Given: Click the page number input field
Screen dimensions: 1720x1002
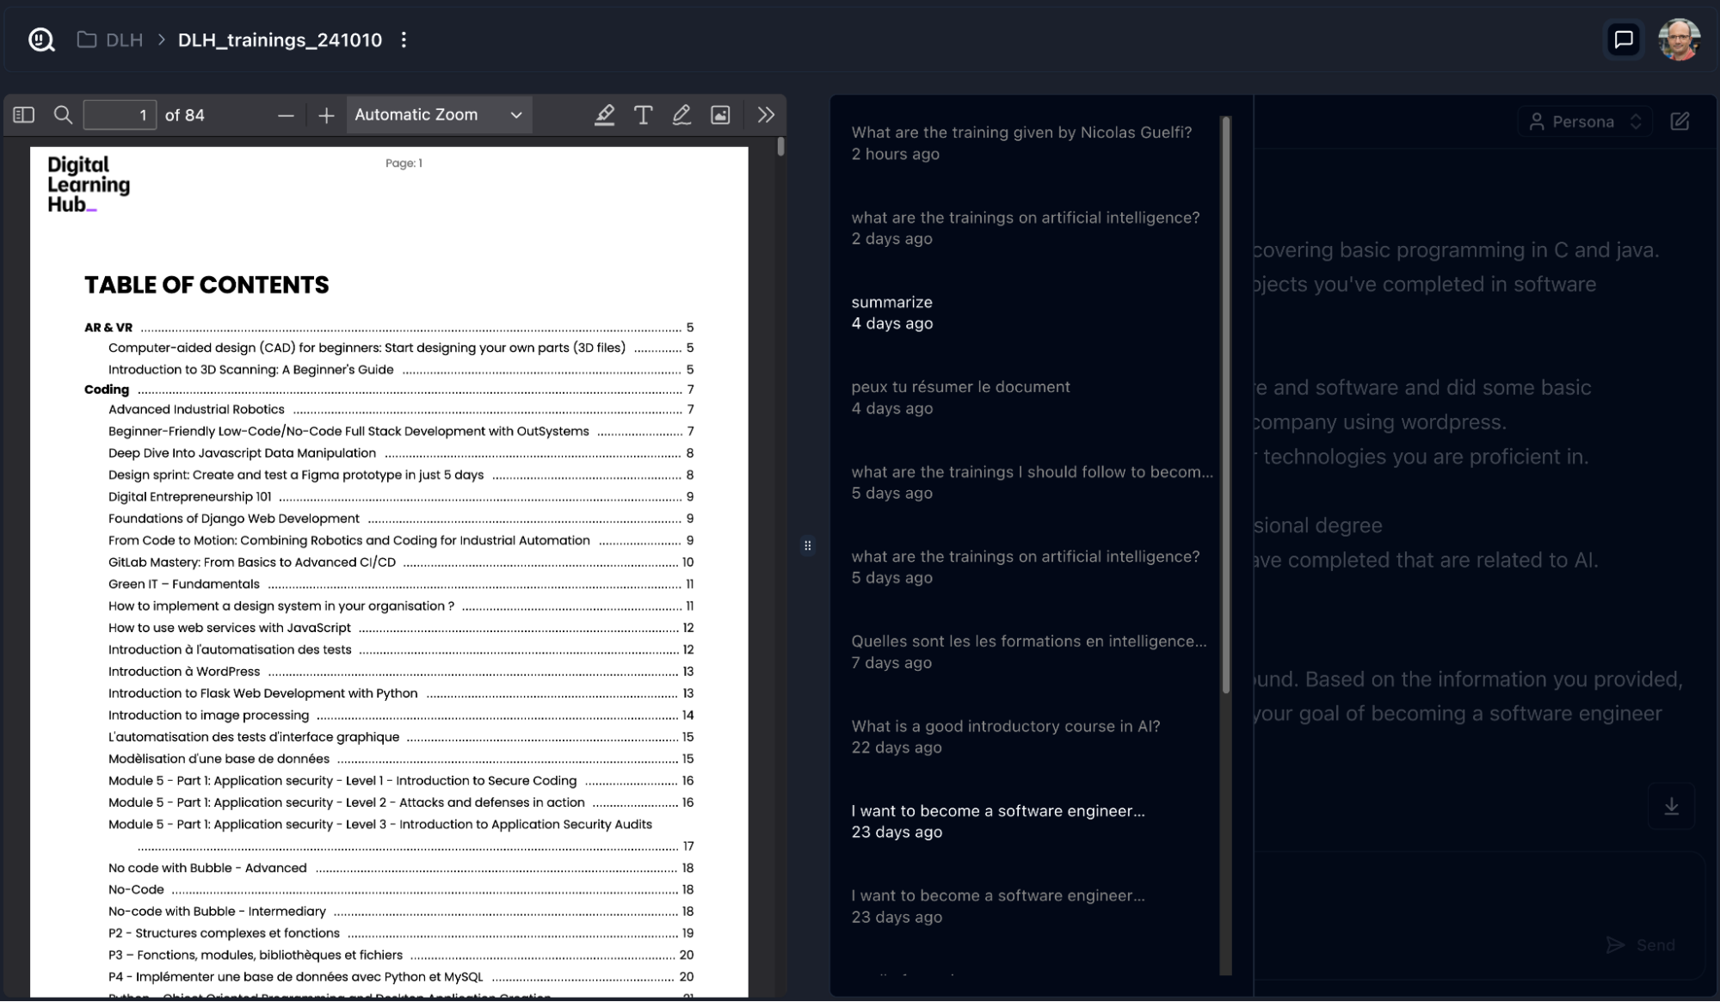Looking at the screenshot, I should [120, 114].
